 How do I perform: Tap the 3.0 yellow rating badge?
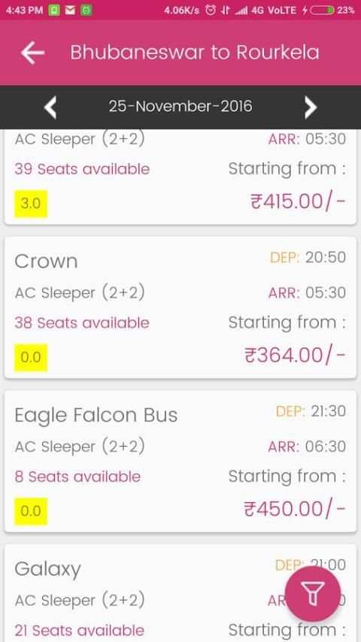coord(31,204)
